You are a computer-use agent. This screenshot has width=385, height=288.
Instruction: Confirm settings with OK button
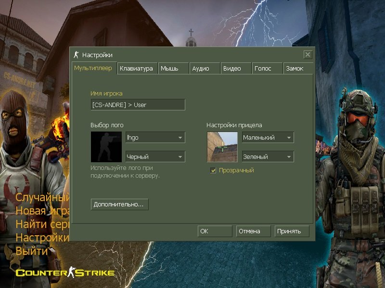215,231
